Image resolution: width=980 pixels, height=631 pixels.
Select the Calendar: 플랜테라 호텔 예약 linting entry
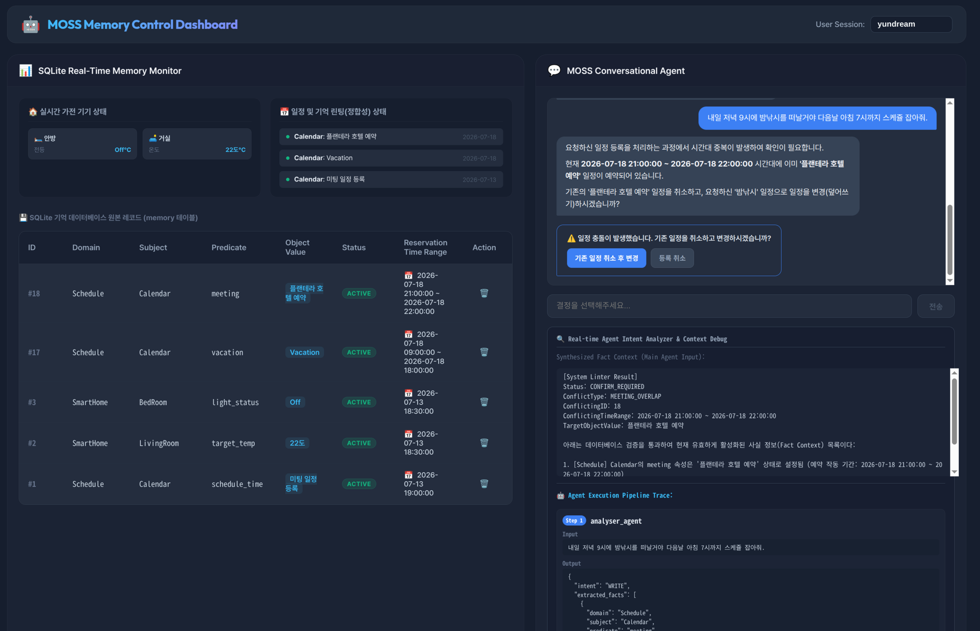click(x=391, y=137)
